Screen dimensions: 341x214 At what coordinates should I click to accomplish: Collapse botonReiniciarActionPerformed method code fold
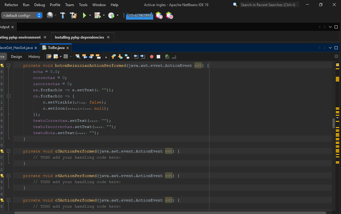[x=9, y=66]
